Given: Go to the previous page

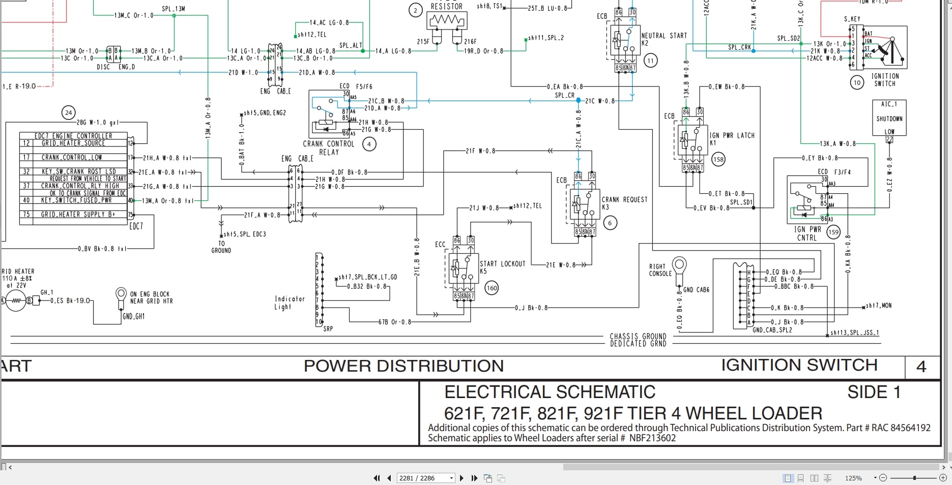Looking at the screenshot, I should coord(389,478).
